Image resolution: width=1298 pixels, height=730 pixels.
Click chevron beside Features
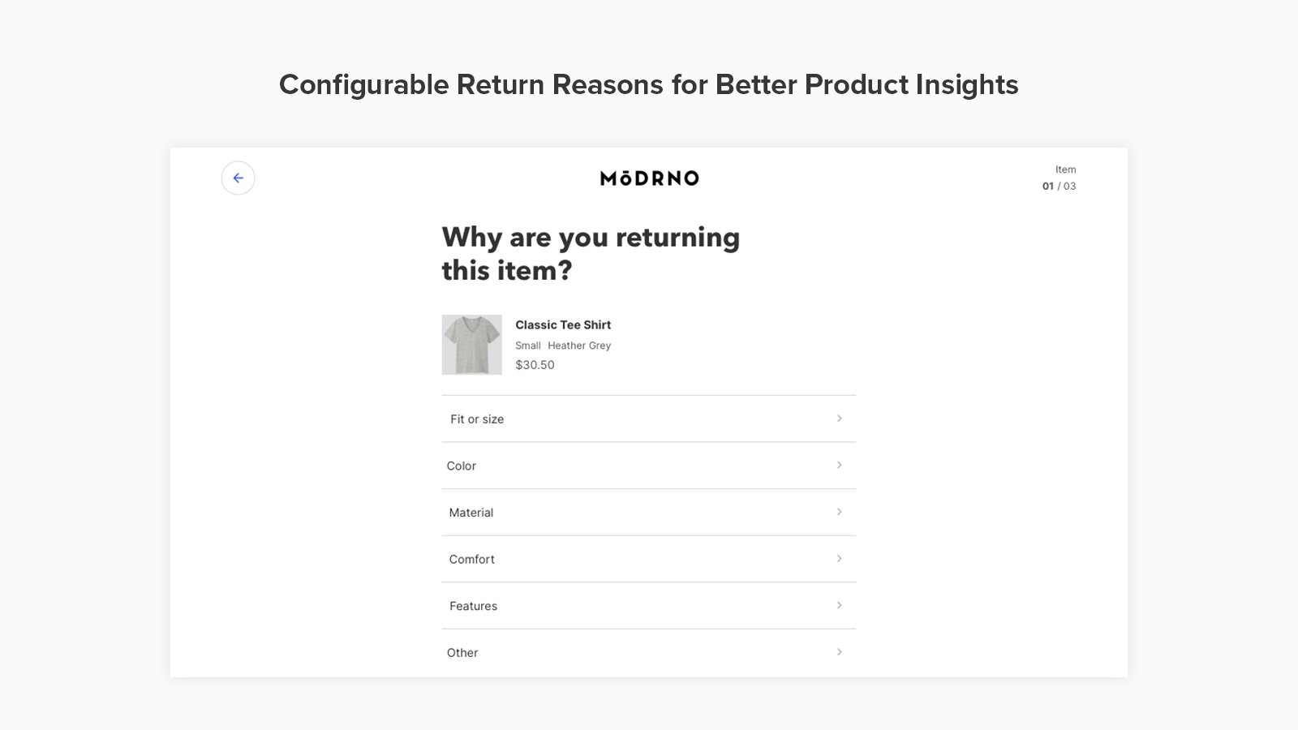(839, 605)
